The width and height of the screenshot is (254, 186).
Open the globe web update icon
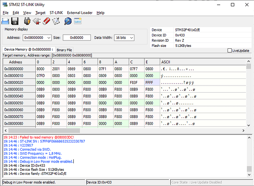pos(68,21)
